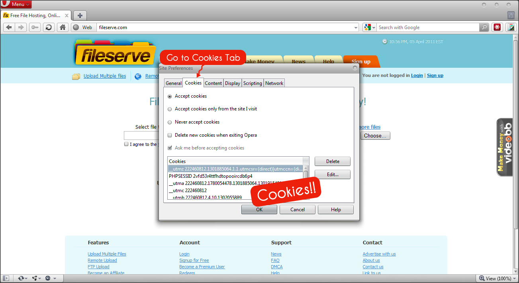
Task: Confirm the dialog with OK
Action: click(259, 210)
